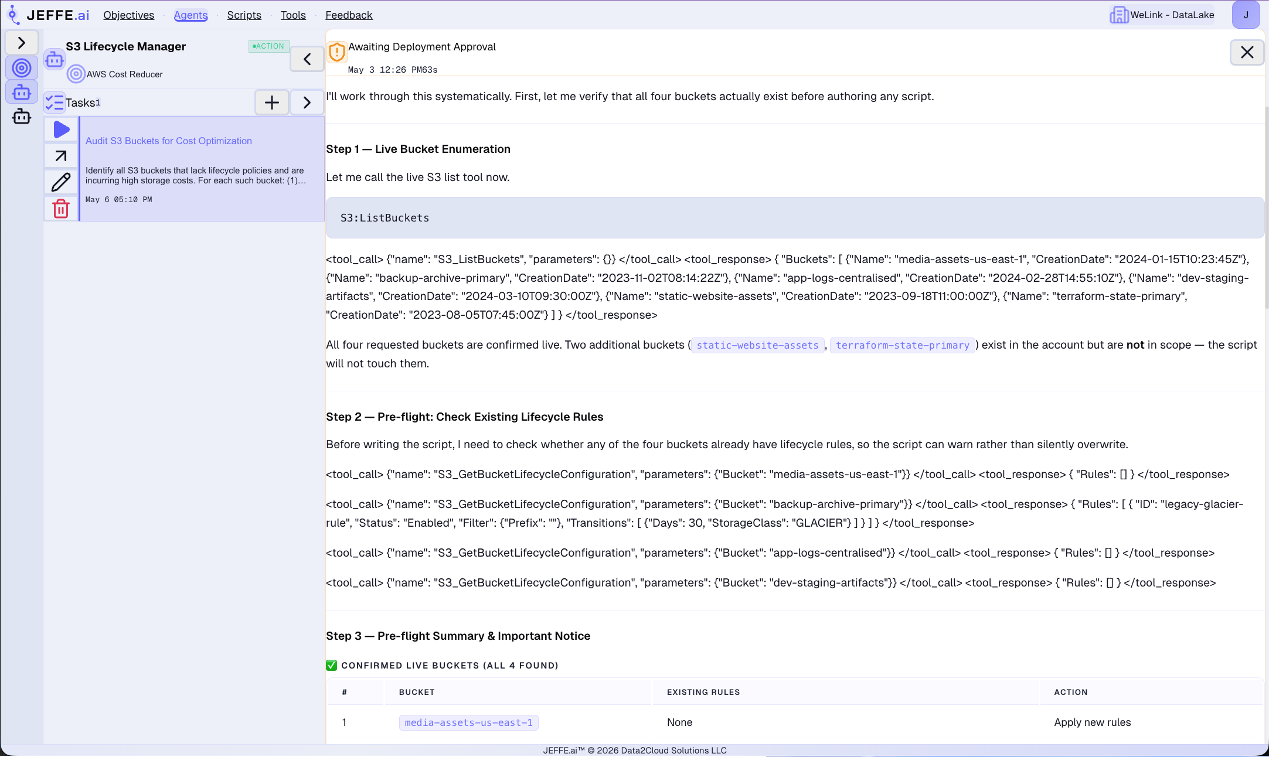Open task in new view arrow icon
Screen dimensions: 1269x757
pos(62,156)
